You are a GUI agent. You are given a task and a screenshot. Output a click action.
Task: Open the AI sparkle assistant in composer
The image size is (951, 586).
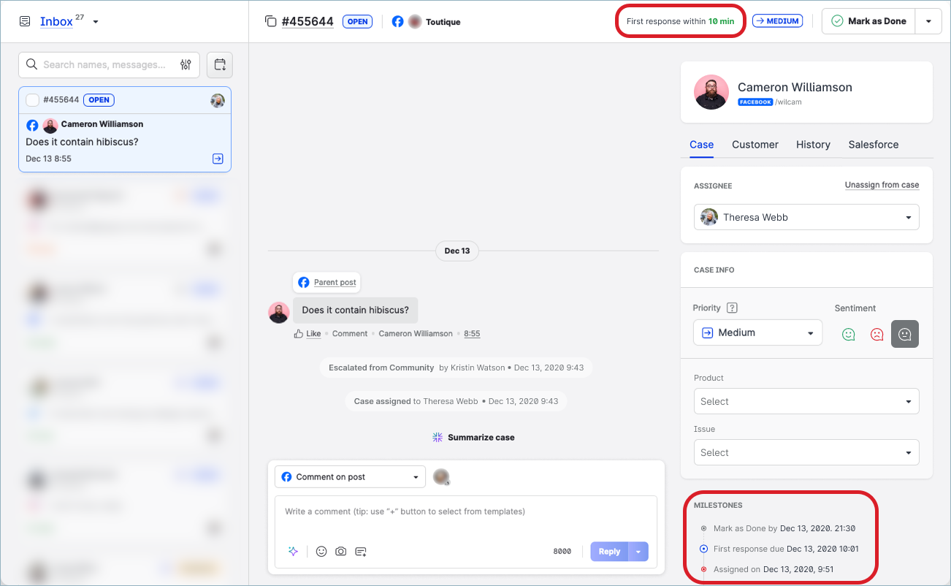[293, 552]
